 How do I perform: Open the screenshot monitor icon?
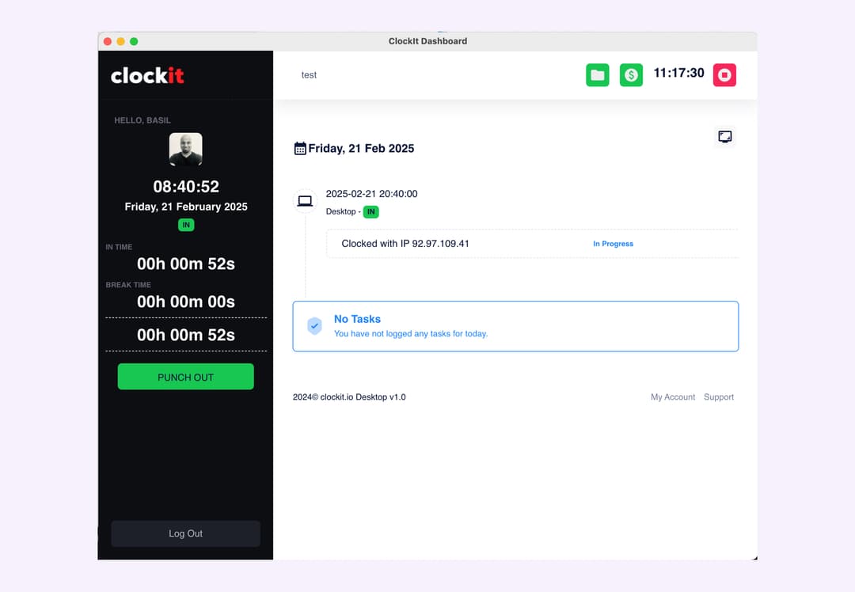(724, 136)
